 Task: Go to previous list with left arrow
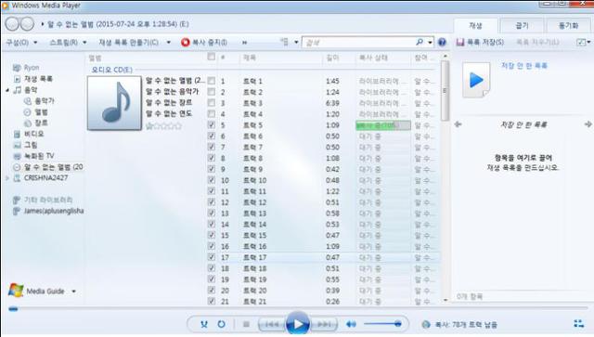pos(458,124)
